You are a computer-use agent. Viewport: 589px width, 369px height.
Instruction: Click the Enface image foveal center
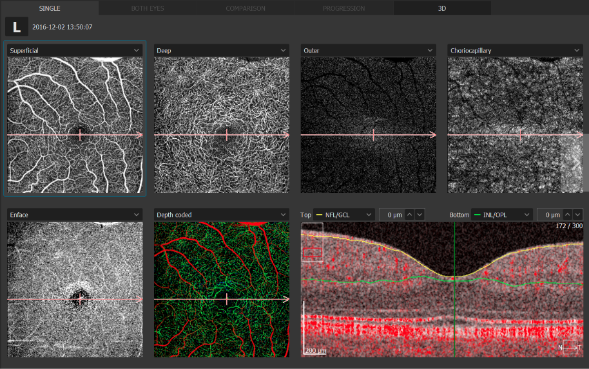(x=80, y=298)
